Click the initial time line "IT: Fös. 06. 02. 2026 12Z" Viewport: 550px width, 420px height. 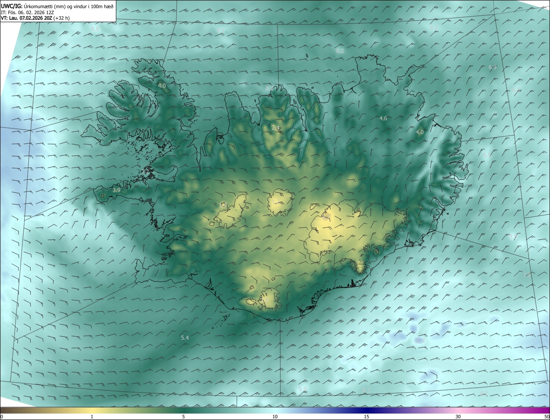pos(27,12)
